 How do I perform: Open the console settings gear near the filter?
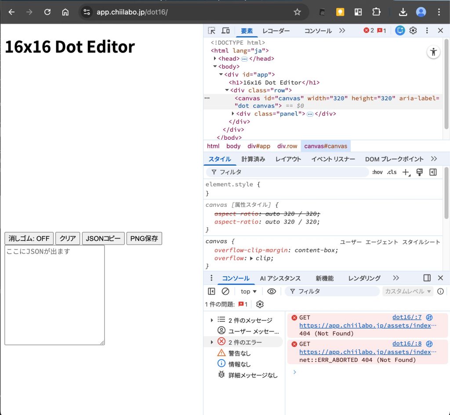point(259,304)
